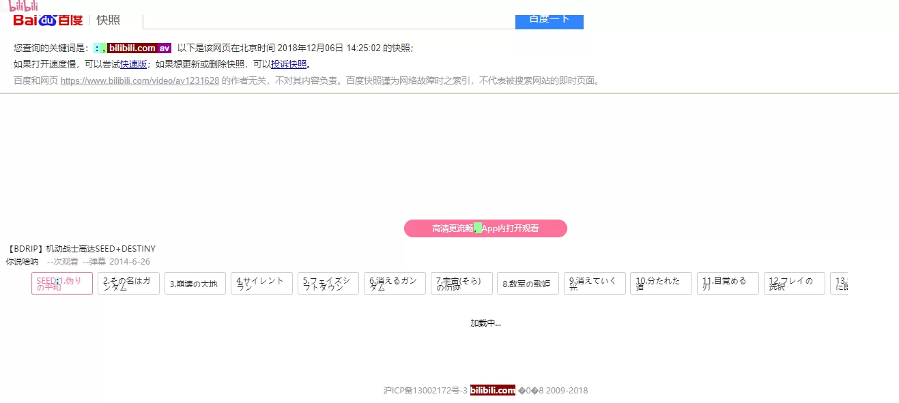This screenshot has height=403, width=899.
Task: Open the 快速版 fast version link
Action: [133, 64]
